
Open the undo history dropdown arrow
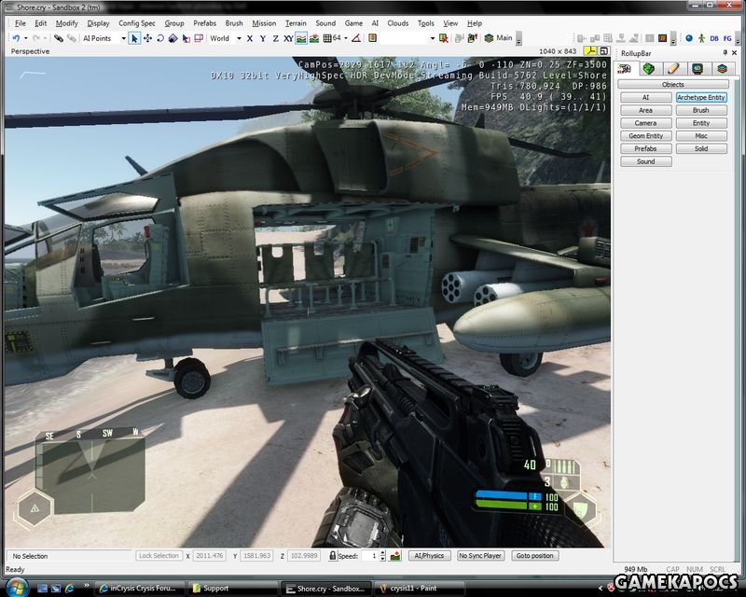click(x=25, y=38)
